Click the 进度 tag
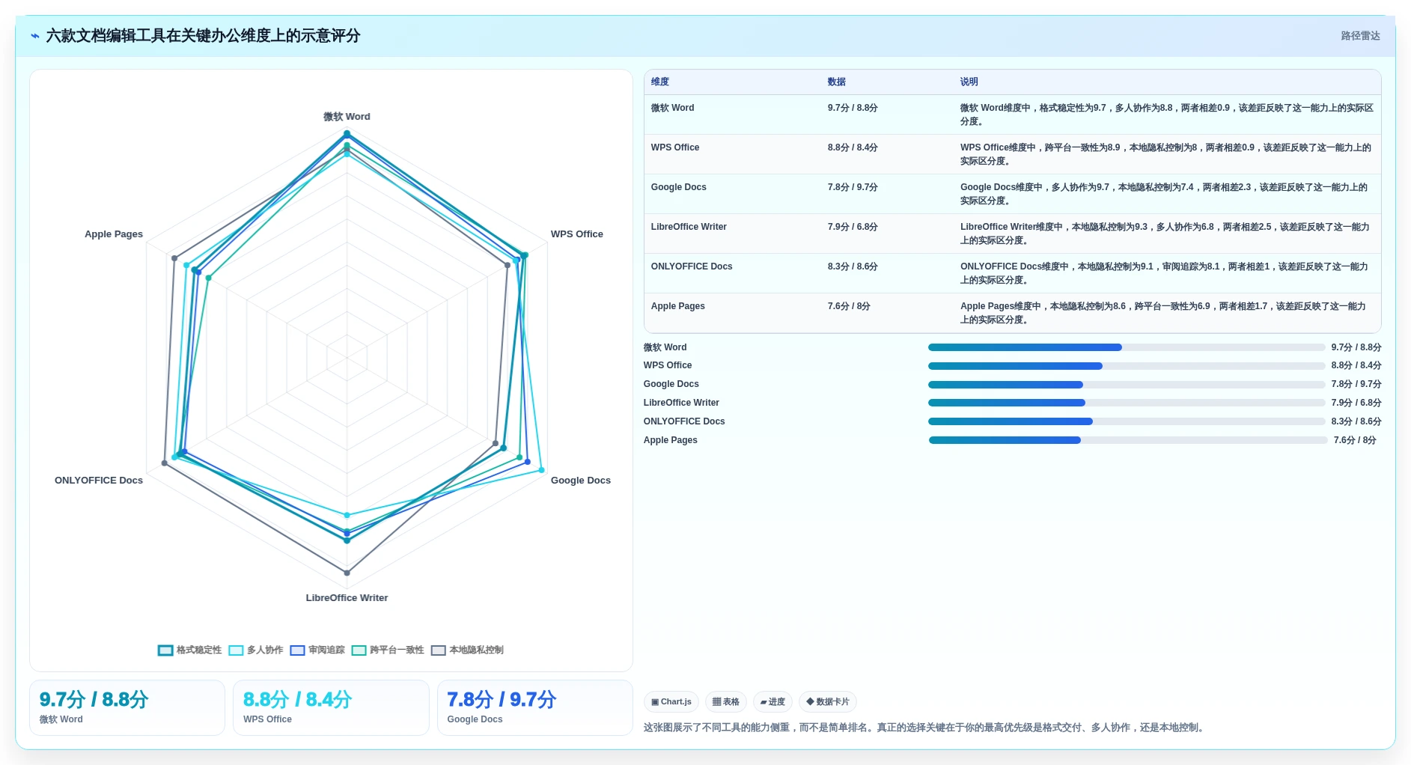Viewport: 1411px width, 765px height. (x=772, y=701)
